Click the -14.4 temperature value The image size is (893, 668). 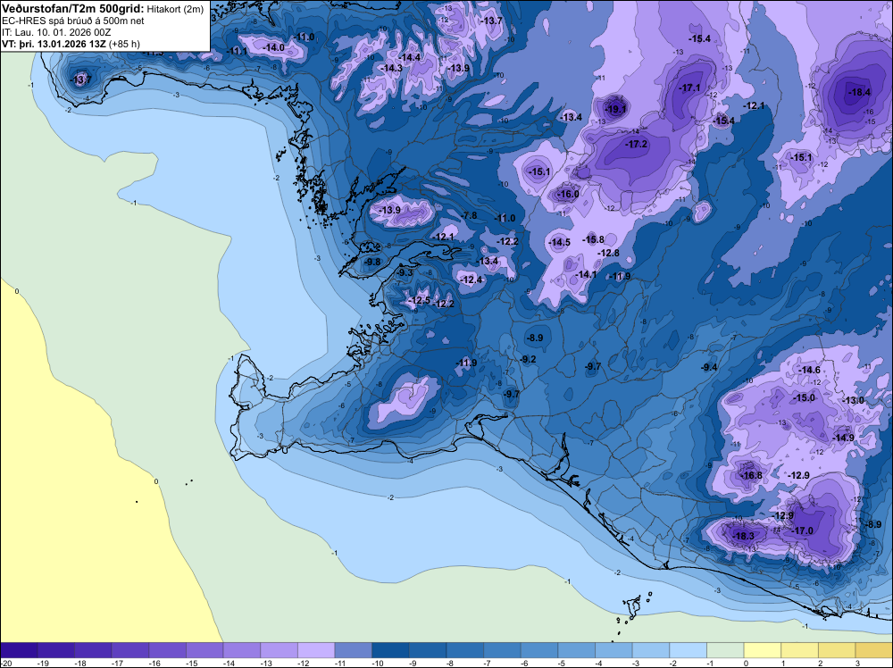pyautogui.click(x=410, y=57)
